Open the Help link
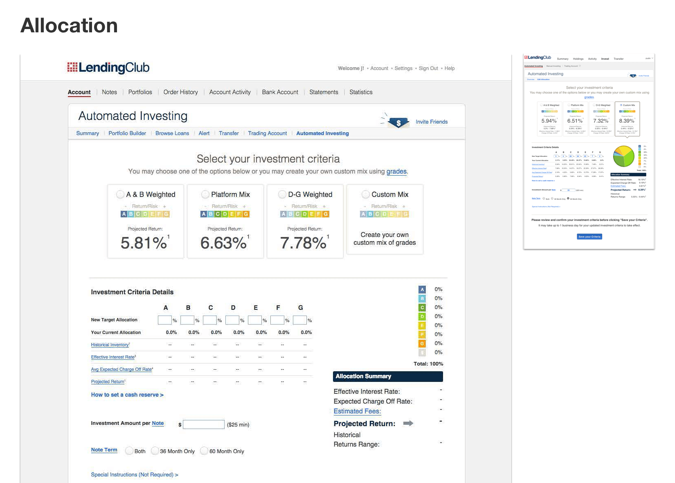The height and width of the screenshot is (483, 675). 450,68
